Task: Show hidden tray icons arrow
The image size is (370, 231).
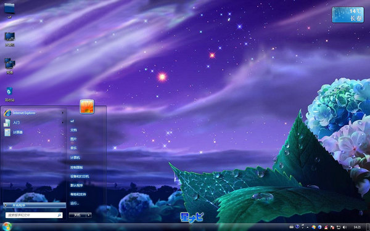Action: [x=308, y=227]
